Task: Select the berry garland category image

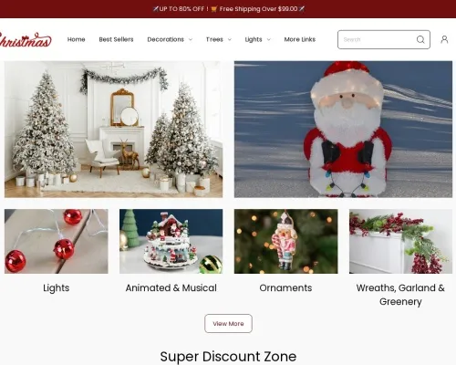Action: click(x=400, y=241)
